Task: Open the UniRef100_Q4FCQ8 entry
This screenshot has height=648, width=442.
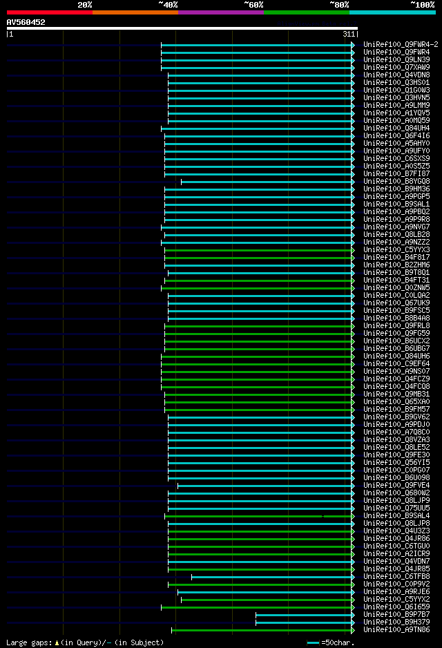Action: click(396, 387)
